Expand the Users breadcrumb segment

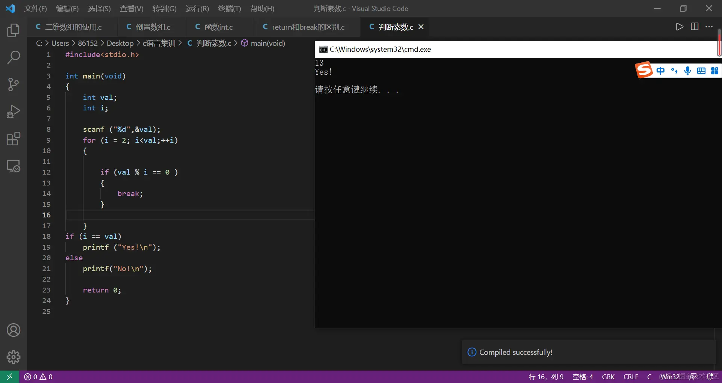(60, 43)
